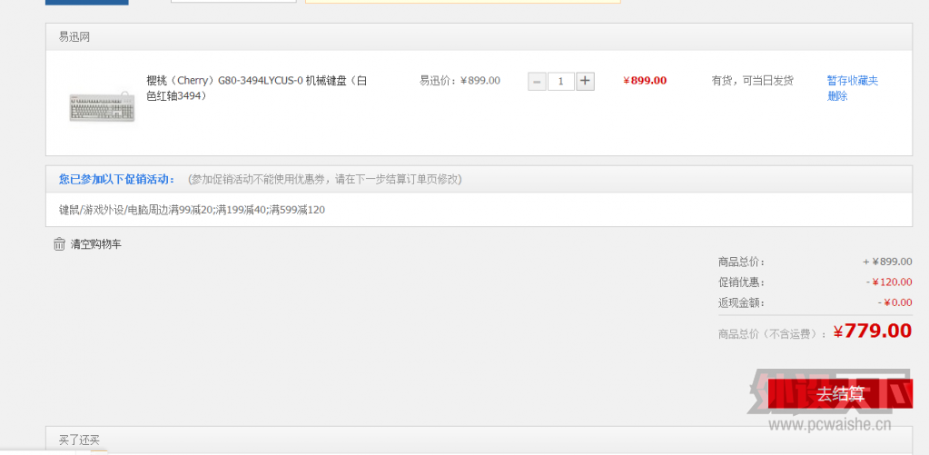This screenshot has height=455, width=929.
Task: Select the ¥779.00 final total
Action: [x=872, y=331]
